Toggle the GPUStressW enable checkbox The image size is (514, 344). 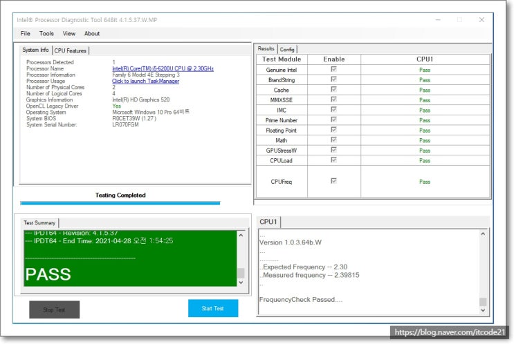coord(333,150)
